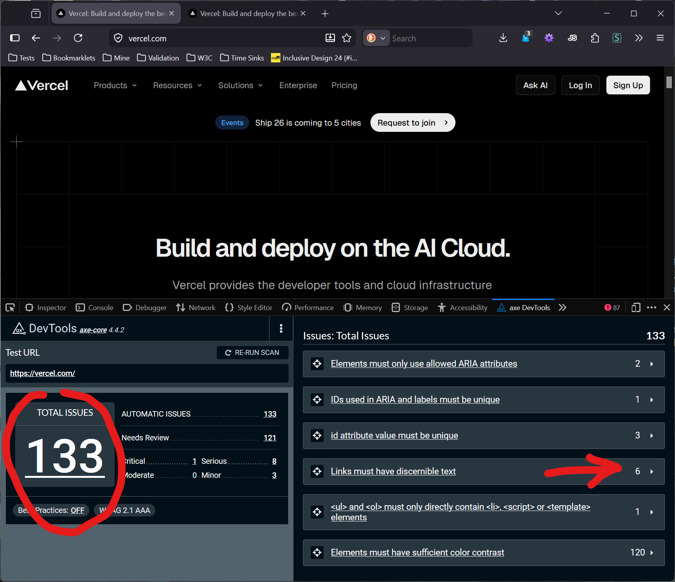The height and width of the screenshot is (582, 675).
Task: Open the Style Editor tab
Action: pos(248,308)
